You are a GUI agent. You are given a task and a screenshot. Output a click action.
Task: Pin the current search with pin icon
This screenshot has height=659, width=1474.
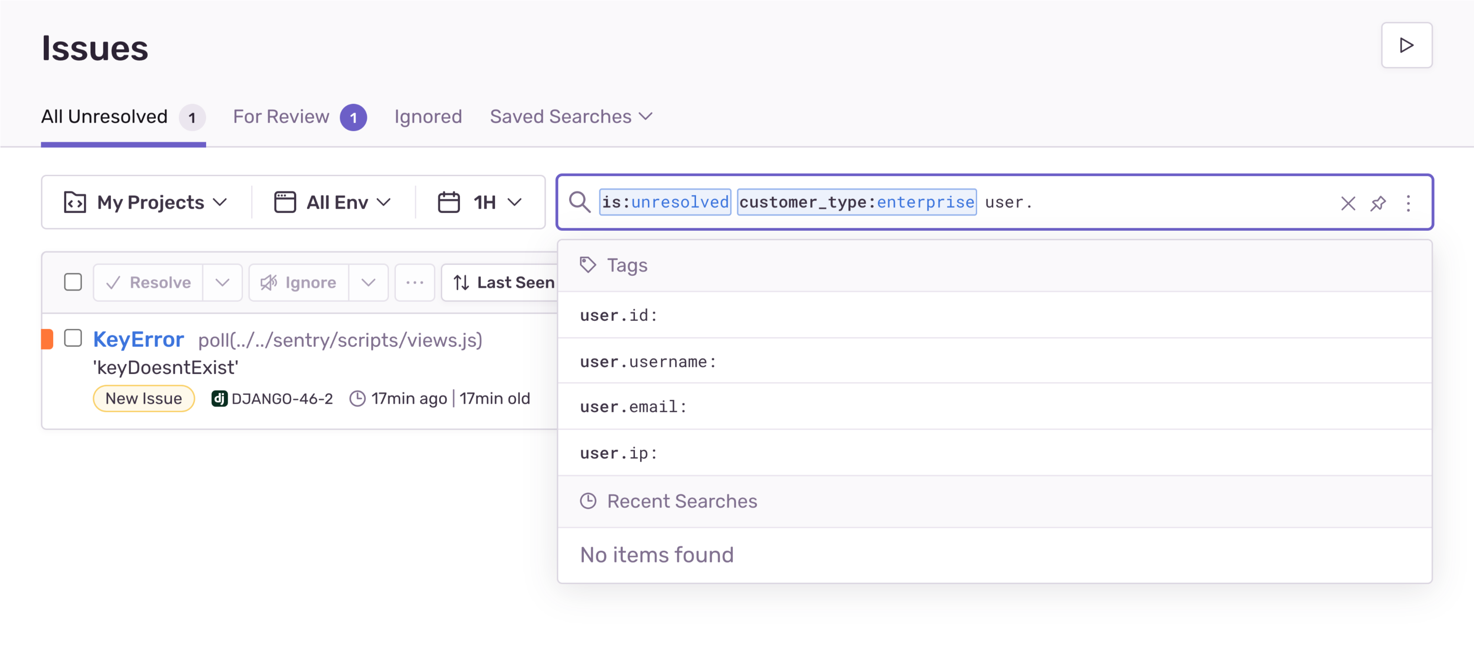click(1378, 203)
